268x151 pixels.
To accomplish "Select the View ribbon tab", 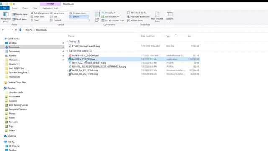I will 35,8.
